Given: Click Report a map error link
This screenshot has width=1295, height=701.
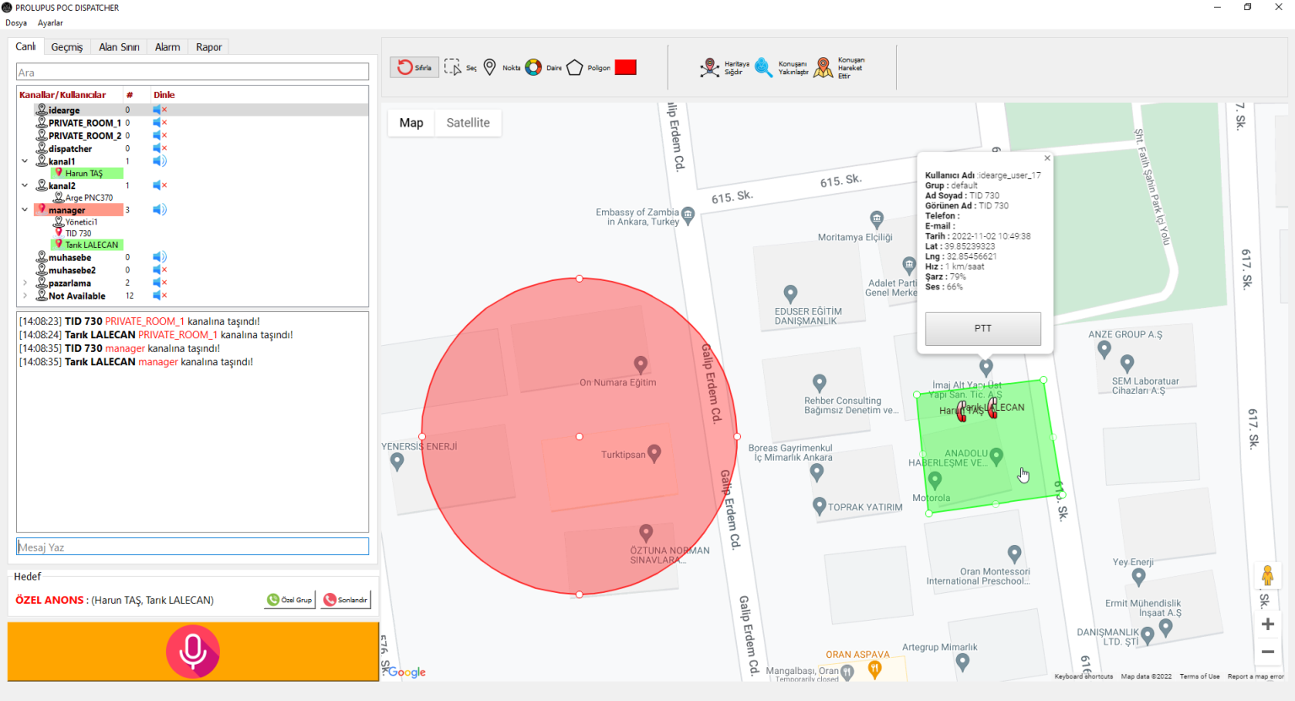Looking at the screenshot, I should point(1255,677).
